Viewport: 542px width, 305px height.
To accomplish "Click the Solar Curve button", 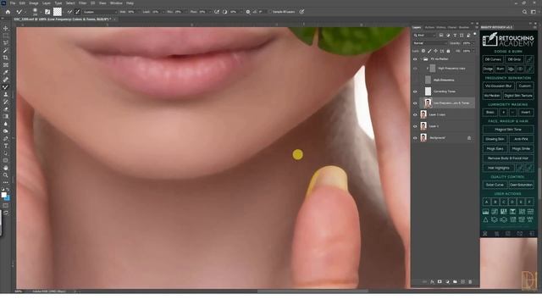I will click(x=495, y=185).
